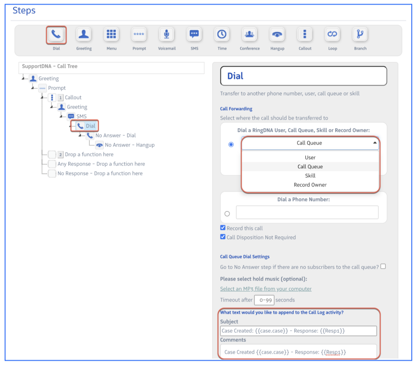
Task: Choose the Menu grid icon
Action: coord(111,35)
